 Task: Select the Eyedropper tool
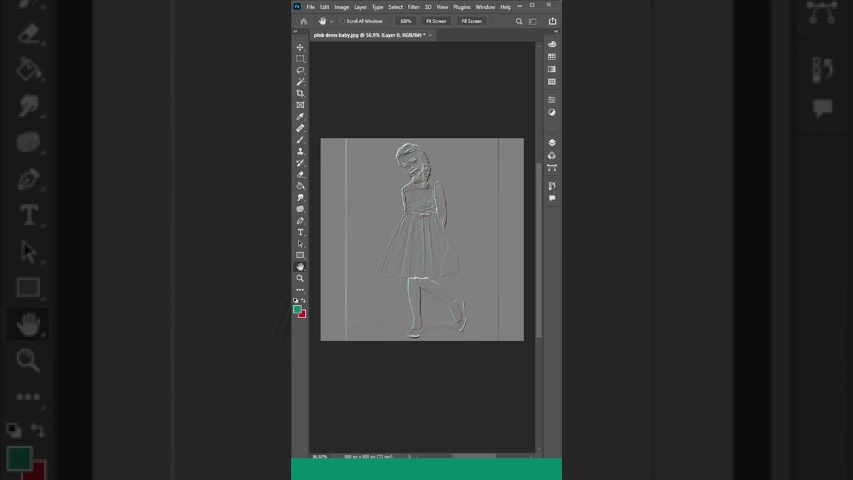pos(300,117)
